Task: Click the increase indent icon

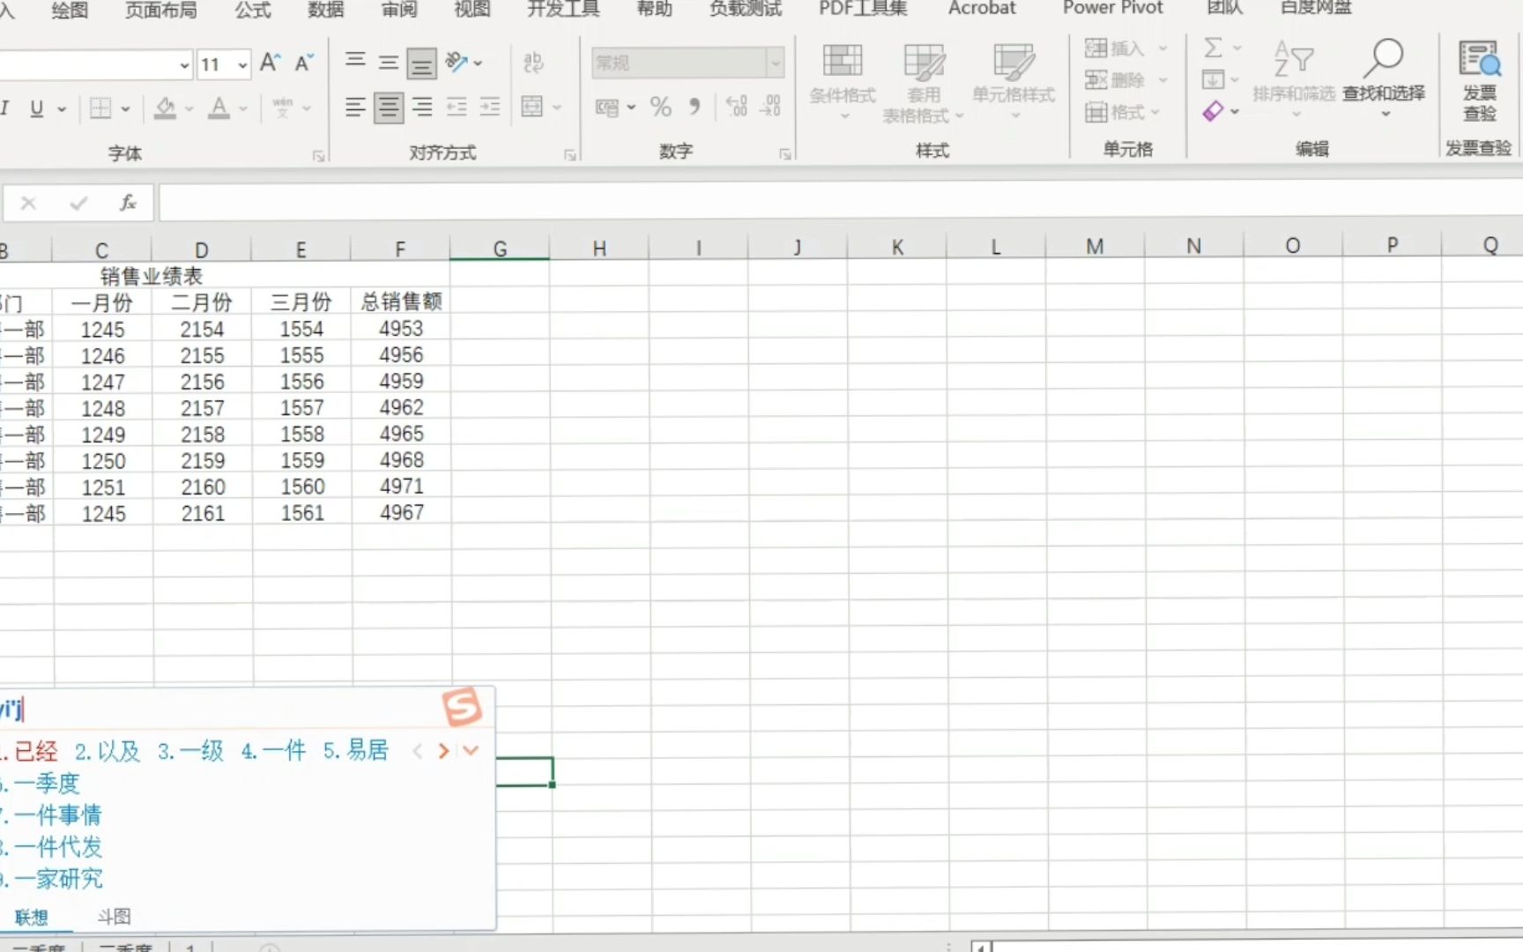Action: pyautogui.click(x=490, y=108)
